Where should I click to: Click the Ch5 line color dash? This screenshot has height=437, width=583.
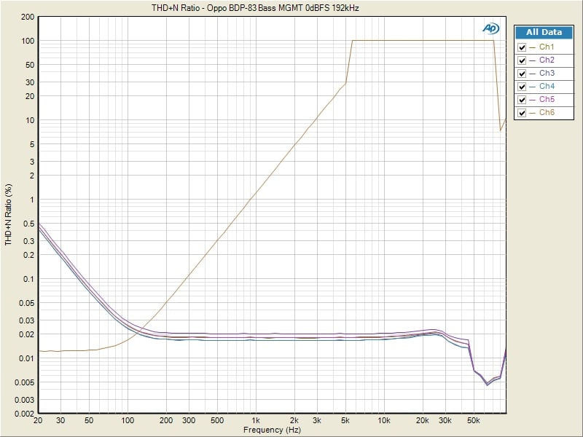pyautogui.click(x=533, y=100)
